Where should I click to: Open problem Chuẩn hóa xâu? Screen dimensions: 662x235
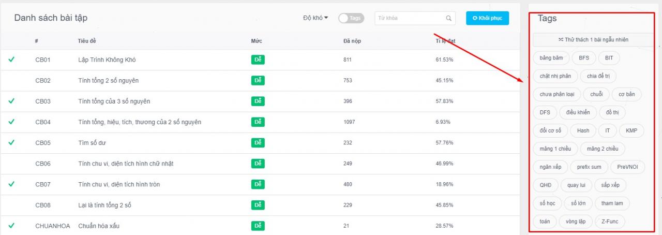99,226
